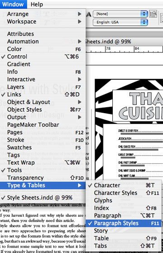Expand the Output submenu
Image resolution: width=163 pixels, height=253 pixels.
coord(43,117)
